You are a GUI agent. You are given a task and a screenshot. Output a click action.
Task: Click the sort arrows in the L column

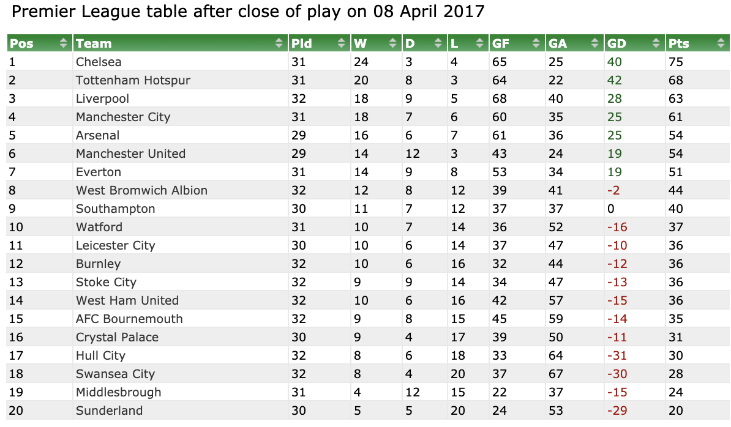[480, 43]
